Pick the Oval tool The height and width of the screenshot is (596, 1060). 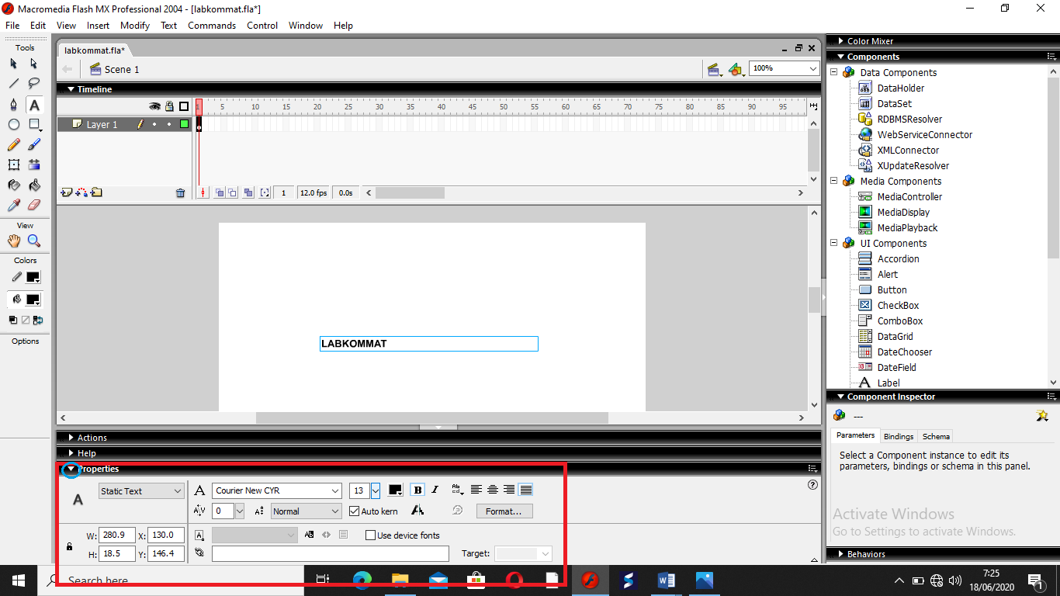coord(14,125)
